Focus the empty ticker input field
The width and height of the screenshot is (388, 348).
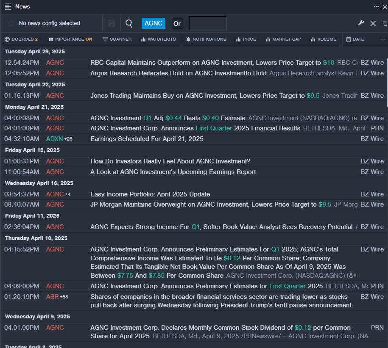pos(208,23)
